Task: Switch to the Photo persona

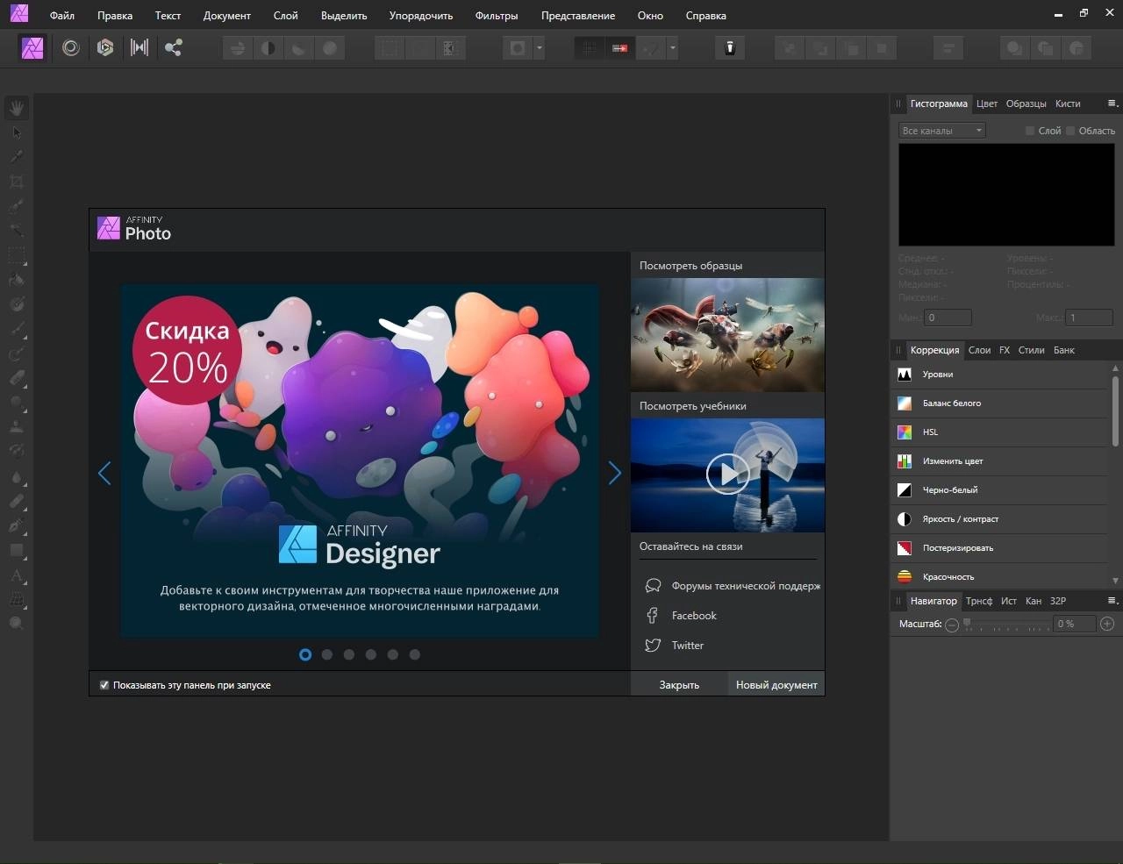Action: point(32,47)
